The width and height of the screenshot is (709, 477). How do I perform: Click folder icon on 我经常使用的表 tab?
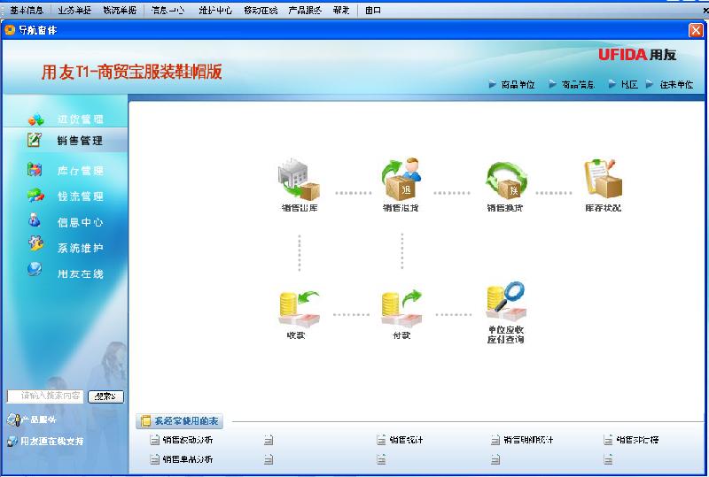(x=145, y=421)
